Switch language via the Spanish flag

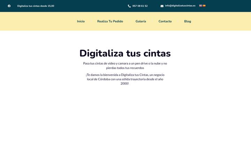click(x=204, y=6)
